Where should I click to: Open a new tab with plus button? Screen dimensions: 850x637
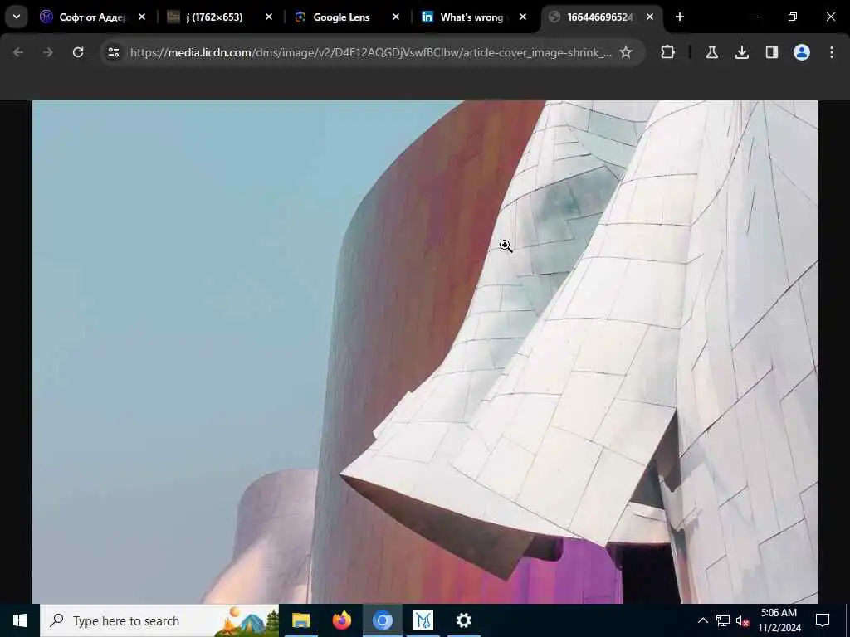point(680,17)
